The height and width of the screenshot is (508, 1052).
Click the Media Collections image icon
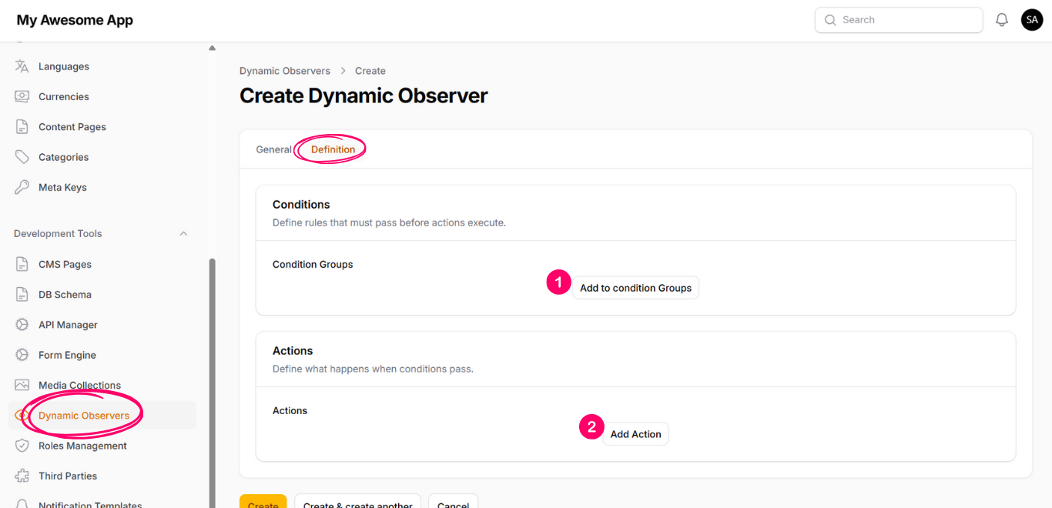pyautogui.click(x=22, y=385)
